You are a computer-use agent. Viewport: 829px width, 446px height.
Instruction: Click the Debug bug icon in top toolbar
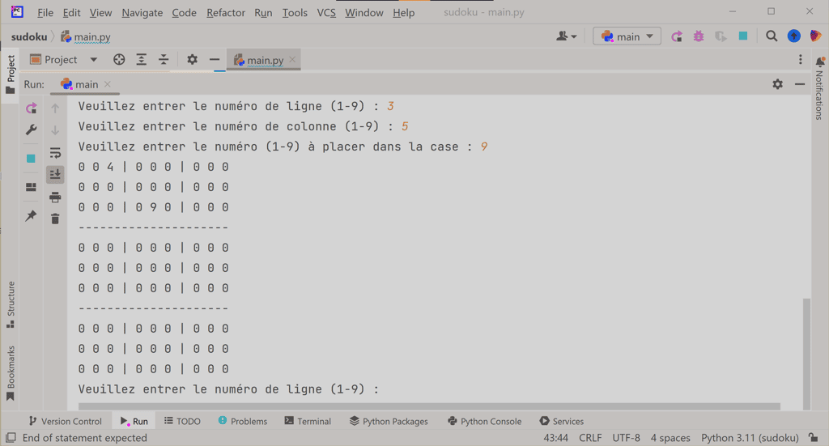click(699, 36)
